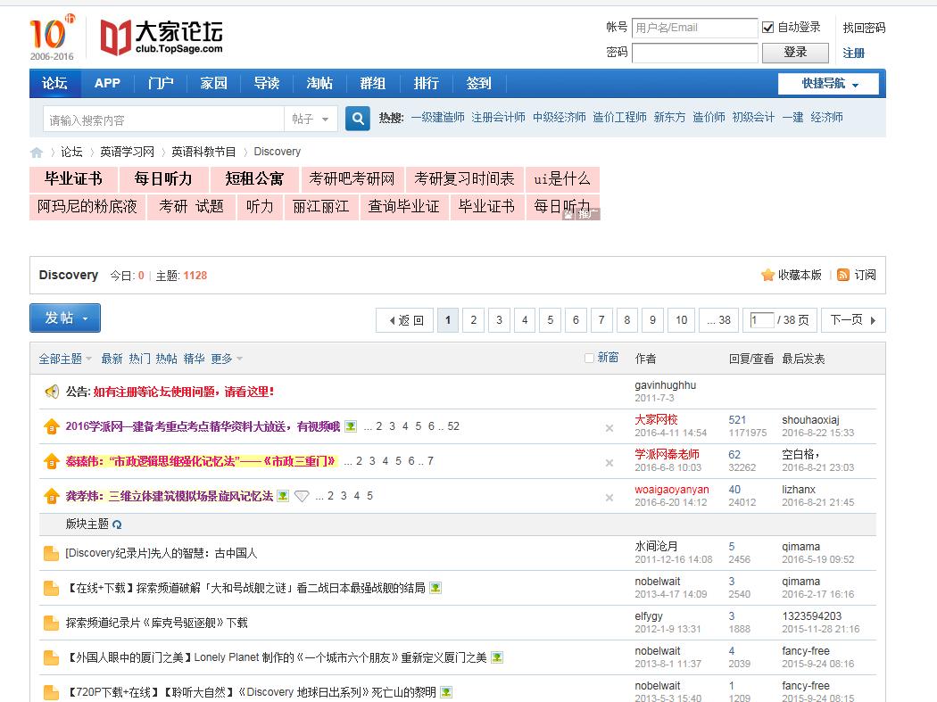The height and width of the screenshot is (702, 937).
Task: Click the 登录 button
Action: [x=795, y=52]
